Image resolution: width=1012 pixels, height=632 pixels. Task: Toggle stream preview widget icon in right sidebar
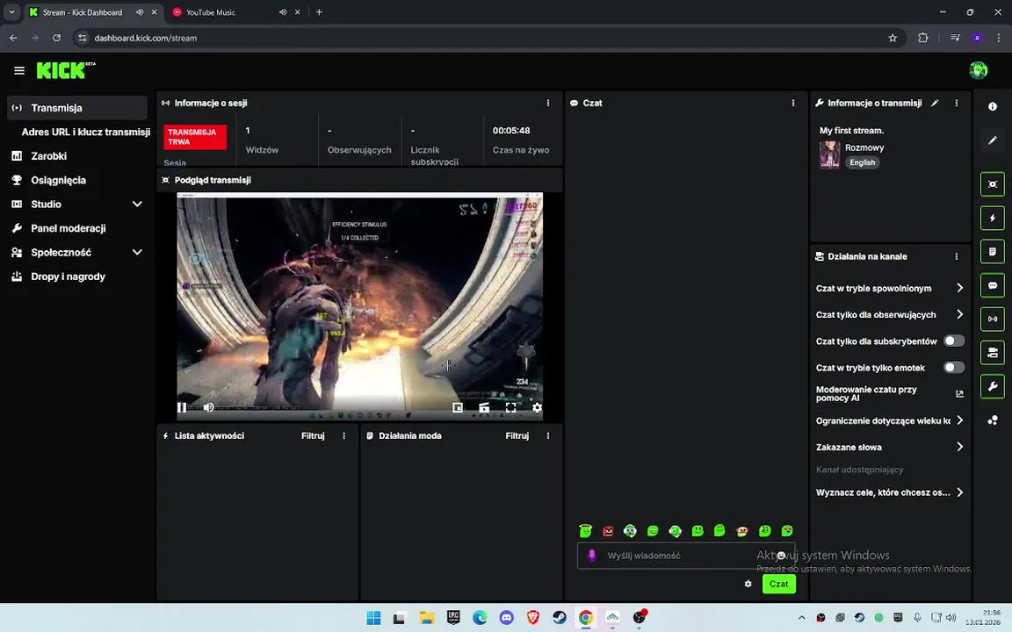click(x=992, y=184)
